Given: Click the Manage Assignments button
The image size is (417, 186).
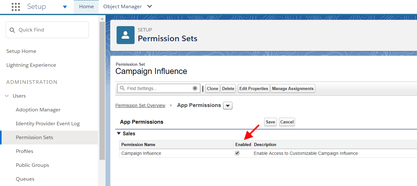Looking at the screenshot, I should tap(293, 88).
